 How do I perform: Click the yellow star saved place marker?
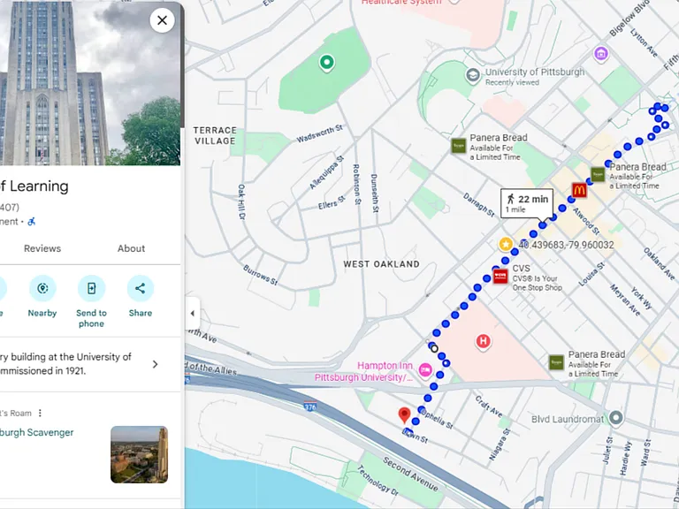[506, 244]
